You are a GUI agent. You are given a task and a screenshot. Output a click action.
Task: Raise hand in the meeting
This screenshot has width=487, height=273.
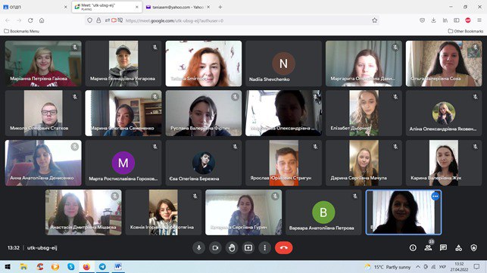tap(232, 248)
